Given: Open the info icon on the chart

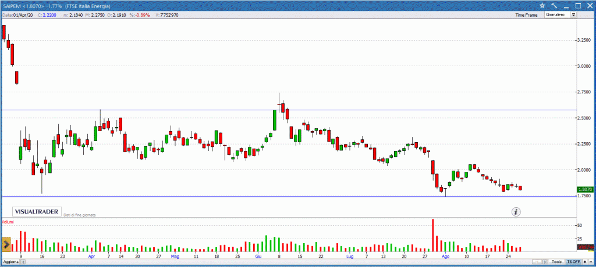Looking at the screenshot, I should coord(516,212).
